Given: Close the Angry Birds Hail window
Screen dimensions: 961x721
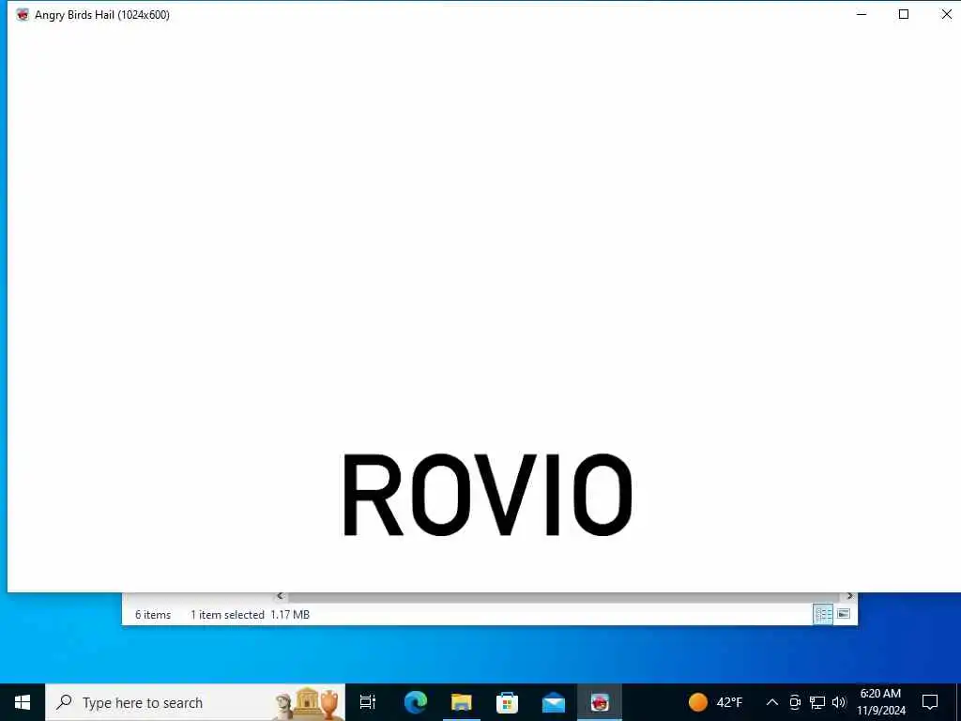Looking at the screenshot, I should 946,14.
